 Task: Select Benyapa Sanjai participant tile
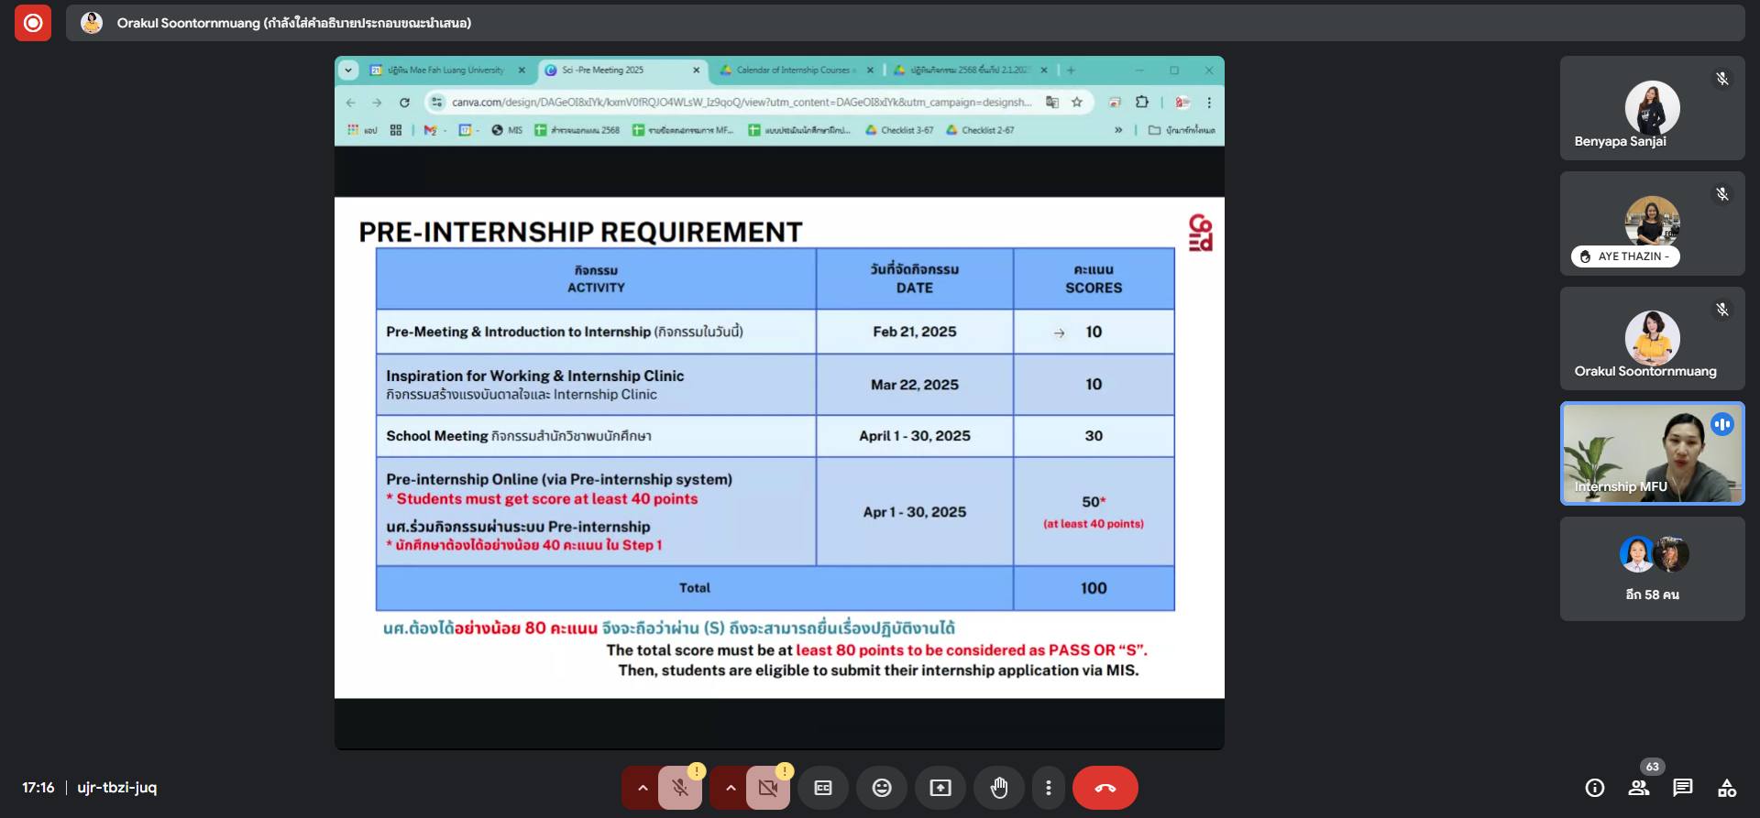pyautogui.click(x=1653, y=108)
